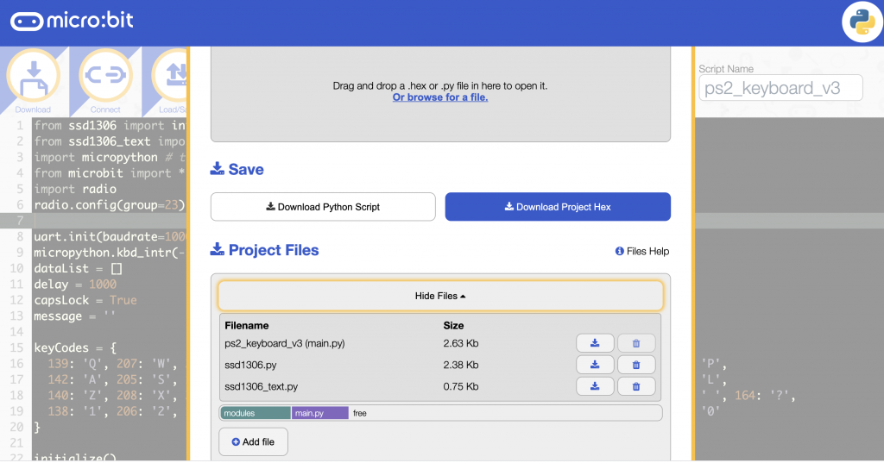This screenshot has width=884, height=463.
Task: Edit the Script Name input field
Action: (780, 88)
